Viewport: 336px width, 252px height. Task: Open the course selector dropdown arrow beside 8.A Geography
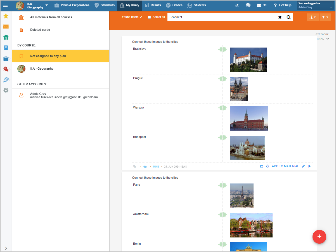[x=47, y=5]
